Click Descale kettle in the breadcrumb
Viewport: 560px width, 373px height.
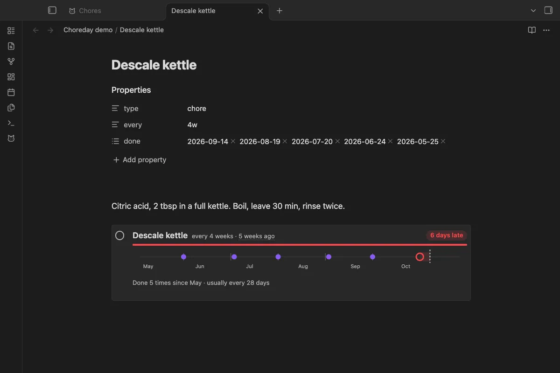(x=142, y=30)
